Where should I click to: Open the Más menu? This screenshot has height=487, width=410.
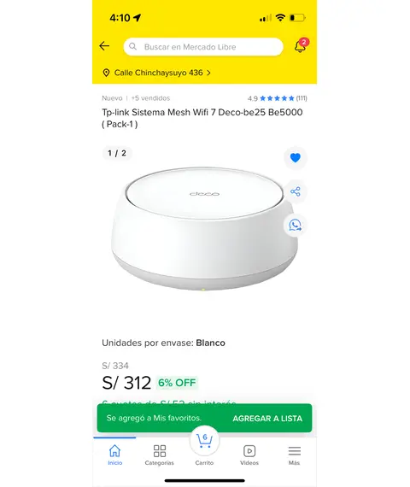pyautogui.click(x=294, y=455)
